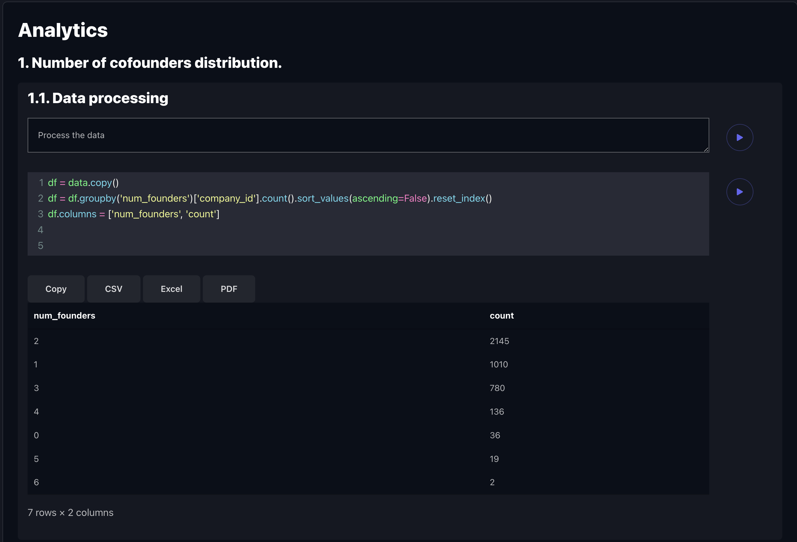Place cursor on empty code line 4
The image size is (797, 542).
coord(368,230)
